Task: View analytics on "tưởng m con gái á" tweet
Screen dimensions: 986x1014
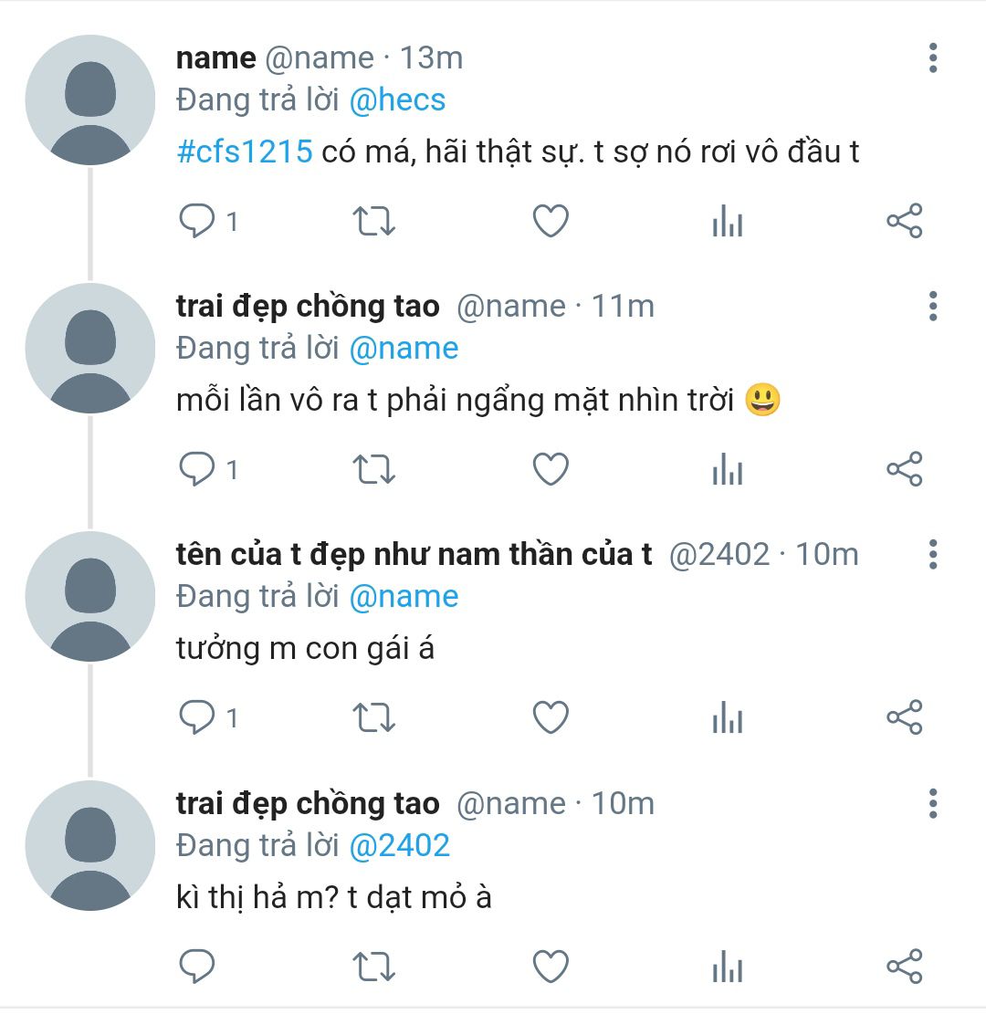Action: [728, 718]
